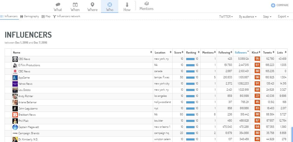Screen dimensions: 293x142
Task: Click CBS News avatar icon
Action: click(x=15, y=59)
